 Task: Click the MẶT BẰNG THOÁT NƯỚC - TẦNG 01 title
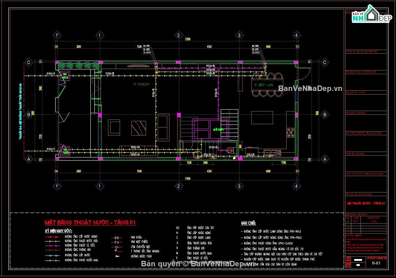[90, 222]
